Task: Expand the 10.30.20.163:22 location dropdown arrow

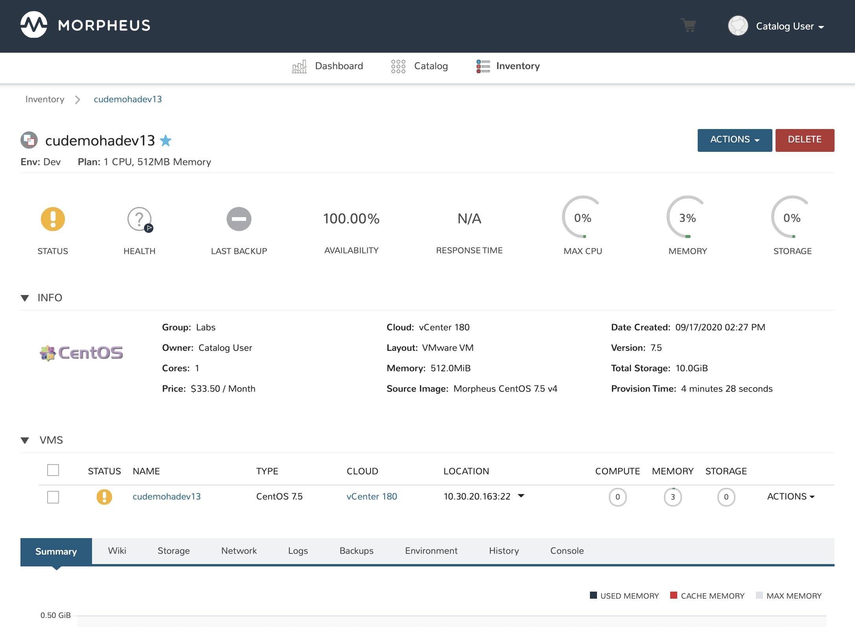Action: 521,496
